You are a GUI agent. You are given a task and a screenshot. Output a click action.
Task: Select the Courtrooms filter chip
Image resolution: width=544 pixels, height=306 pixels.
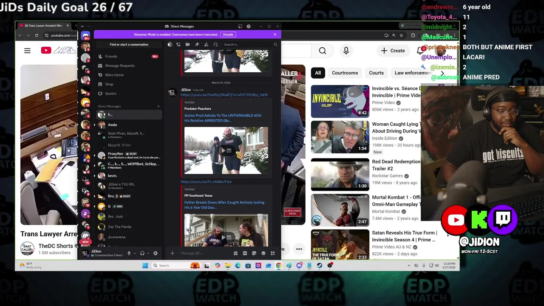(x=345, y=73)
